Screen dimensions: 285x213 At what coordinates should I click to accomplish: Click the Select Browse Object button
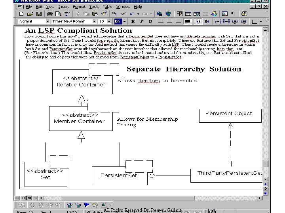[x=265, y=189]
